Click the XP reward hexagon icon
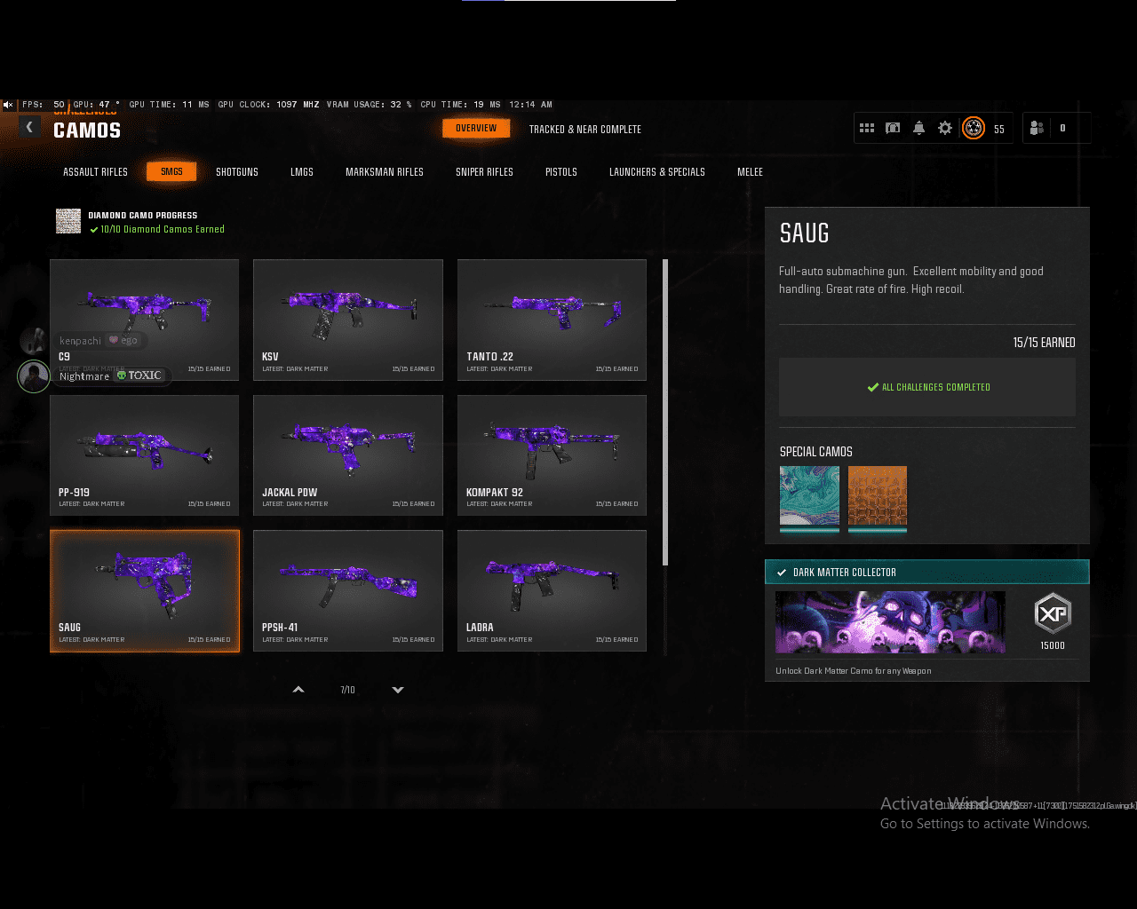Viewport: 1137px width, 909px height. tap(1053, 613)
